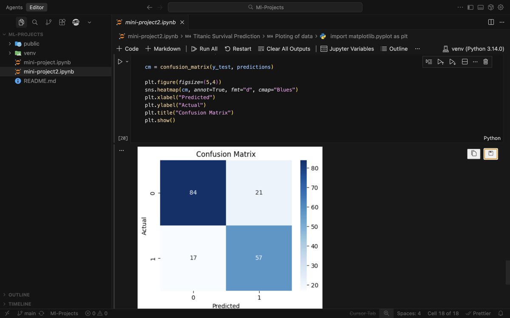
Task: Copy the output image to clipboard
Action: click(473, 153)
